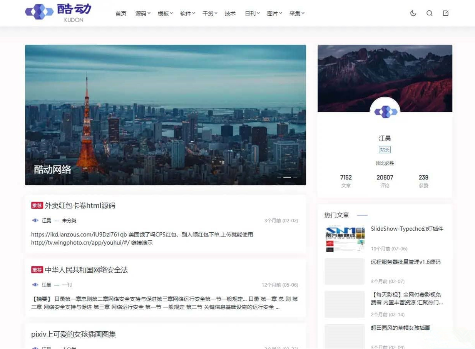Expand the 日刊 dropdown menu
The height and width of the screenshot is (349, 475).
[x=252, y=13]
